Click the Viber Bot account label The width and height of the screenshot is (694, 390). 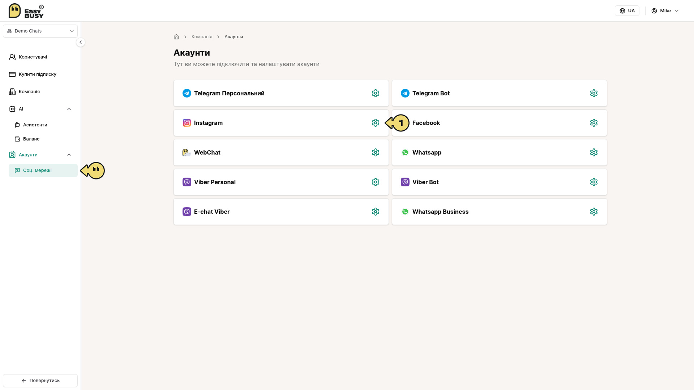point(425,182)
